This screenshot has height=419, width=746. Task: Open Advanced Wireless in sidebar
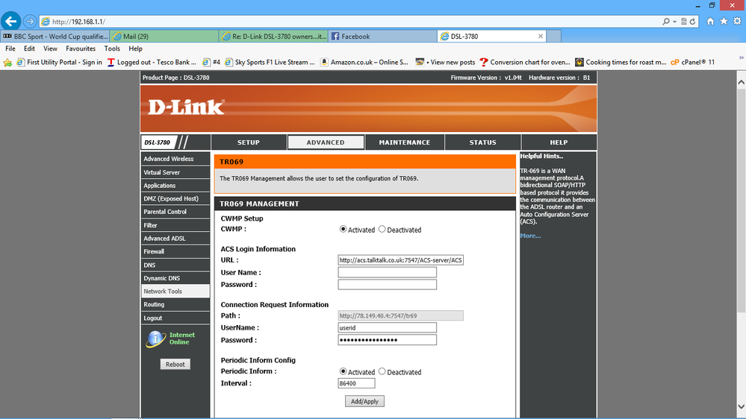click(175, 159)
